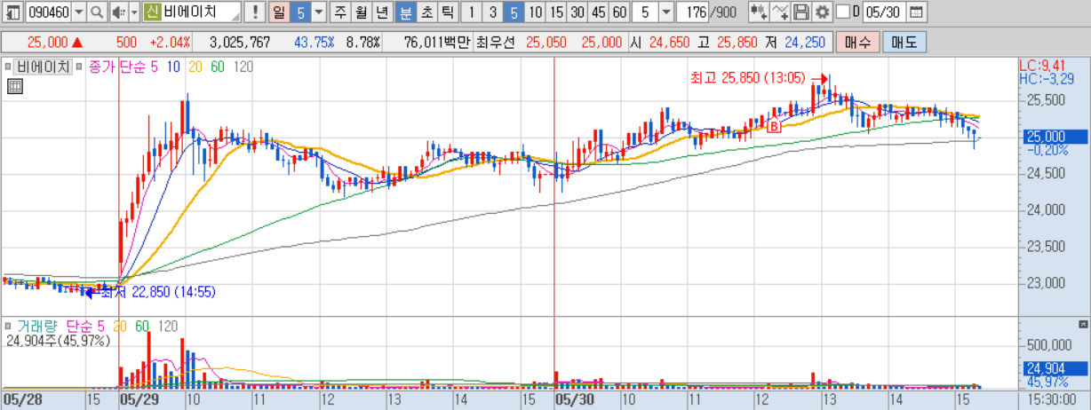Select the 45-minute interval button
The height and width of the screenshot is (410, 1091).
[x=598, y=12]
